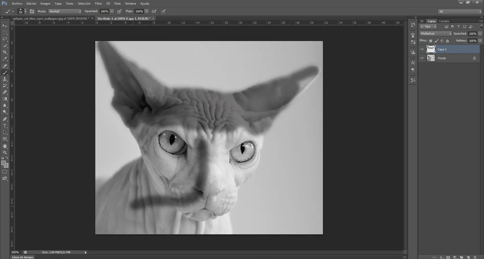The height and width of the screenshot is (259, 484).
Task: Toggle lock all for the layer
Action: point(447,41)
